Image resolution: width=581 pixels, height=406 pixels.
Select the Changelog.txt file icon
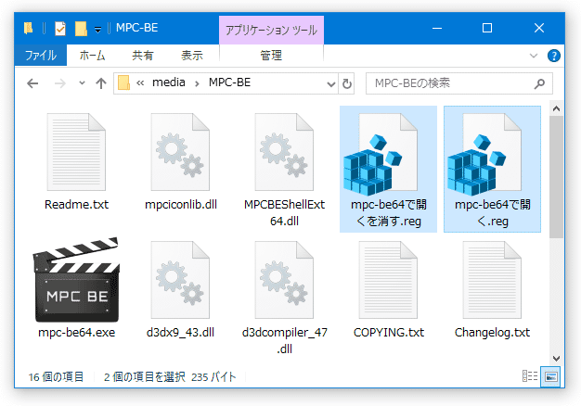(x=492, y=280)
